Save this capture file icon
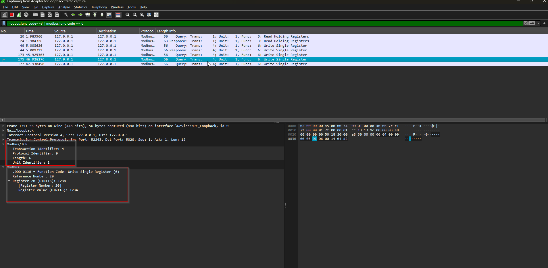548x268 pixels. pyautogui.click(x=43, y=15)
